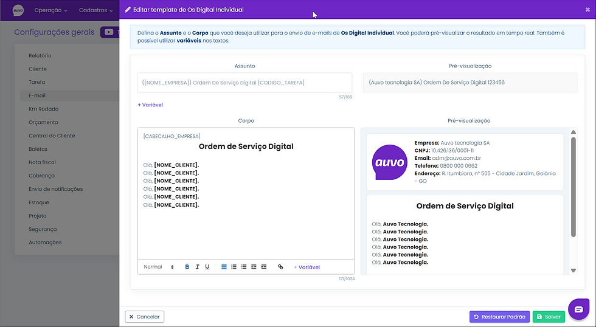
Task: Click the Telefone 0800 000 0662 text
Action: [x=446, y=165]
